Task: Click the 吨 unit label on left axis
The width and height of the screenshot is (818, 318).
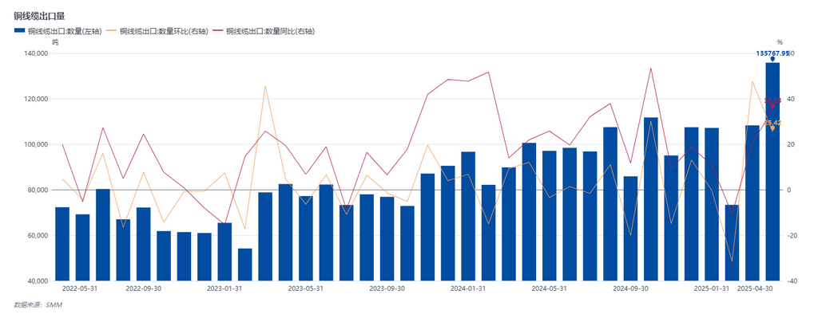Action: [x=55, y=43]
